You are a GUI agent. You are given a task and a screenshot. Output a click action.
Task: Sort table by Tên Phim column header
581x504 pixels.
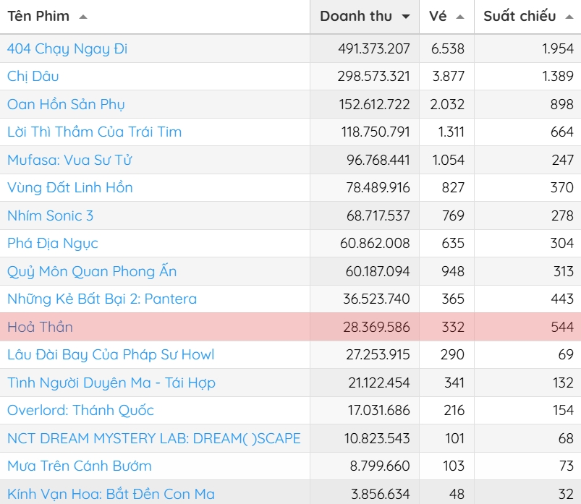point(38,16)
